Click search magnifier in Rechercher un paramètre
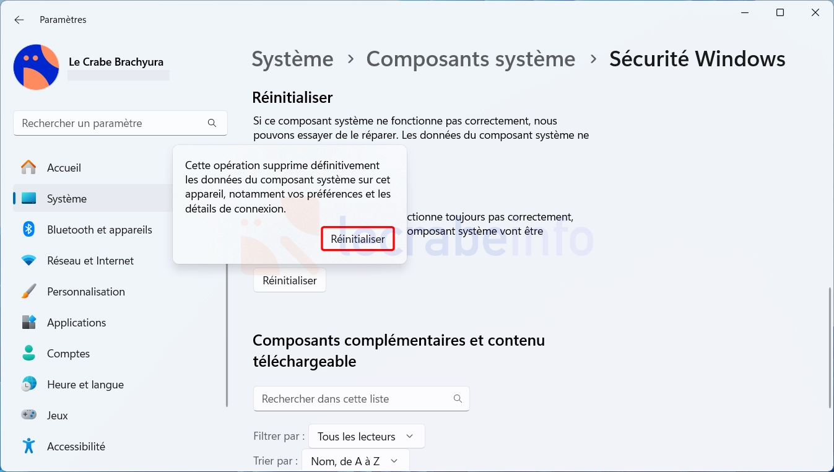The image size is (834, 472). coord(212,123)
